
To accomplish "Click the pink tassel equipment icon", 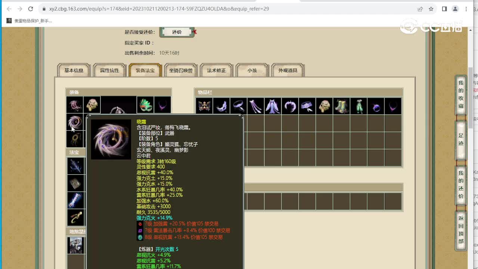I will pos(75,105).
